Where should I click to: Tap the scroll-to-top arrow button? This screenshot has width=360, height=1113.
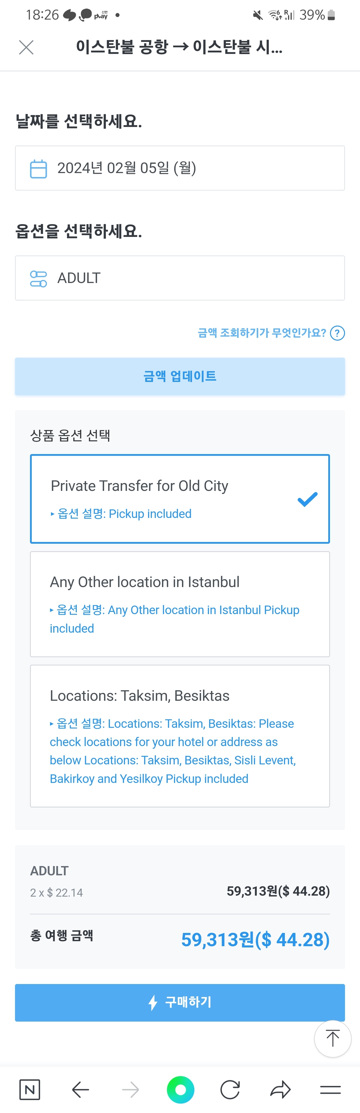332,1039
